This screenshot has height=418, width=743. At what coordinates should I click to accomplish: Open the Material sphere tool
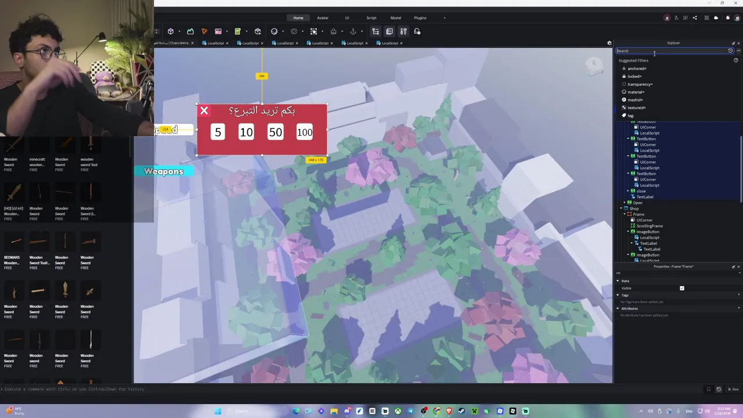[274, 31]
